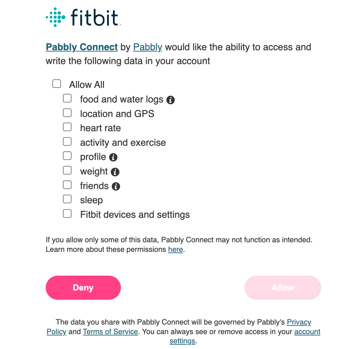361x349 pixels.
Task: Check the Allow All checkbox
Action: click(57, 84)
